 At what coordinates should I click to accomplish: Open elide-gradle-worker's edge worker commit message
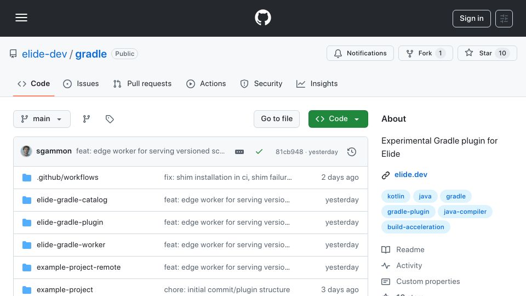(227, 244)
